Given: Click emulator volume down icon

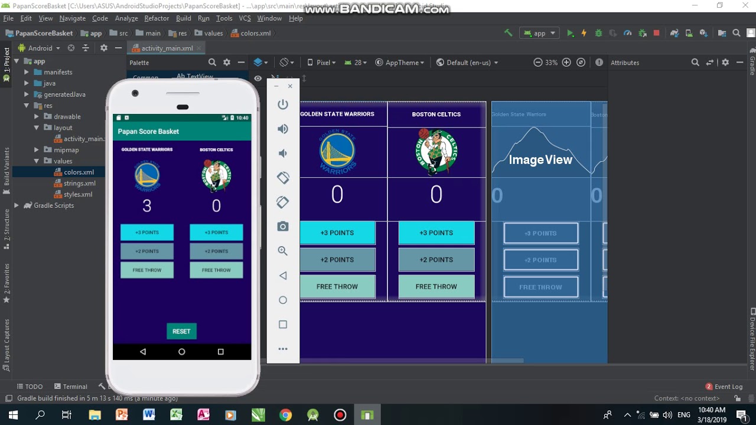Looking at the screenshot, I should point(283,153).
